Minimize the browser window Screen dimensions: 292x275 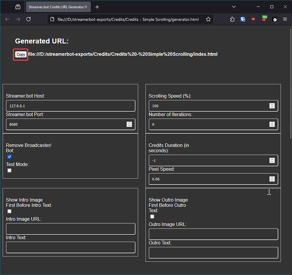point(258,7)
